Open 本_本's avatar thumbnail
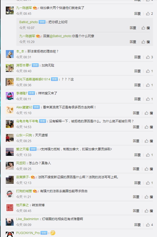 click(x=10, y=54)
